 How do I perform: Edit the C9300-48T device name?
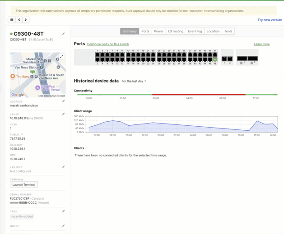tap(63, 34)
